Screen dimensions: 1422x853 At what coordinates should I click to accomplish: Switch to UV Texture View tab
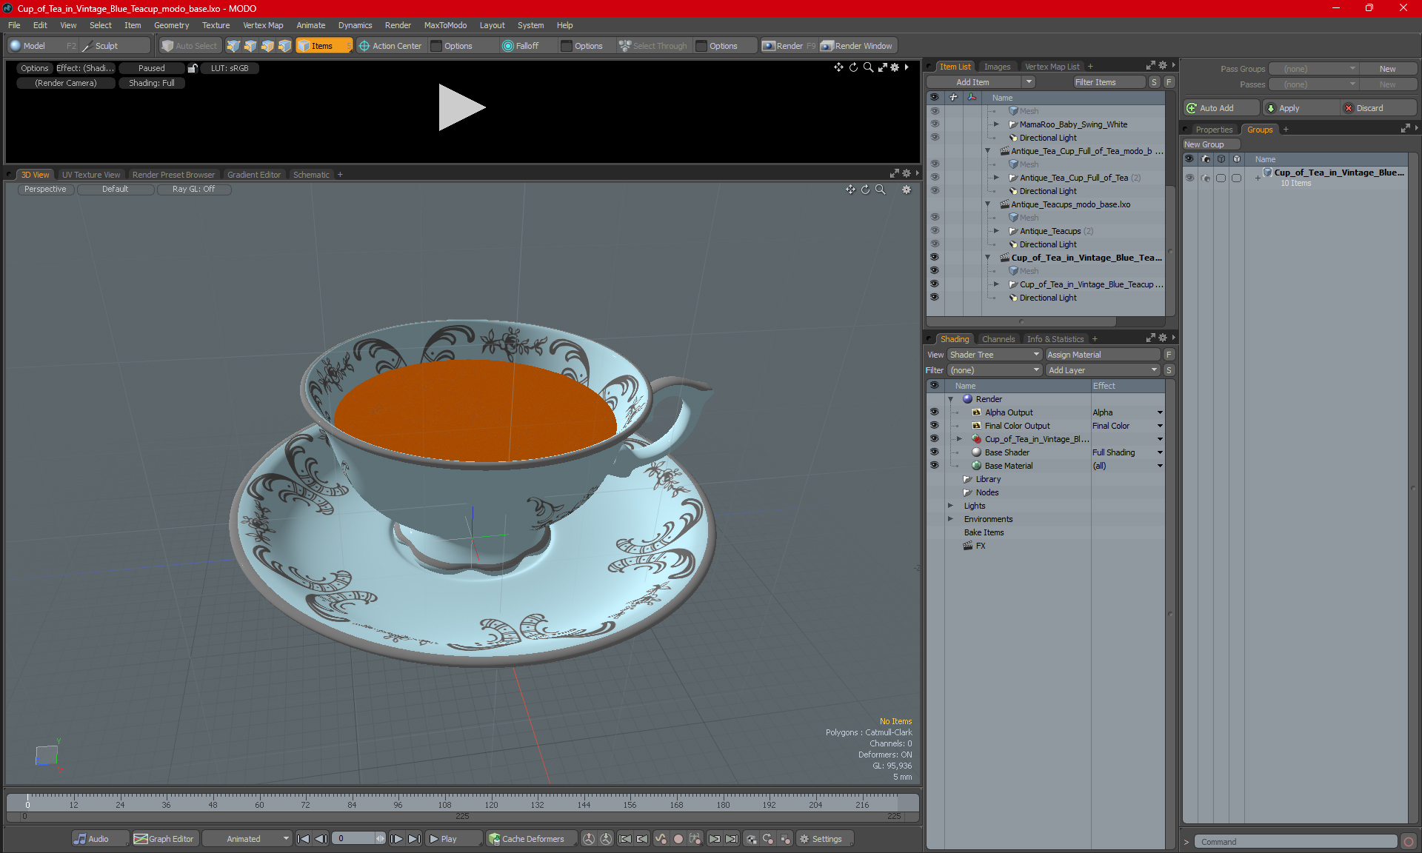pyautogui.click(x=91, y=175)
